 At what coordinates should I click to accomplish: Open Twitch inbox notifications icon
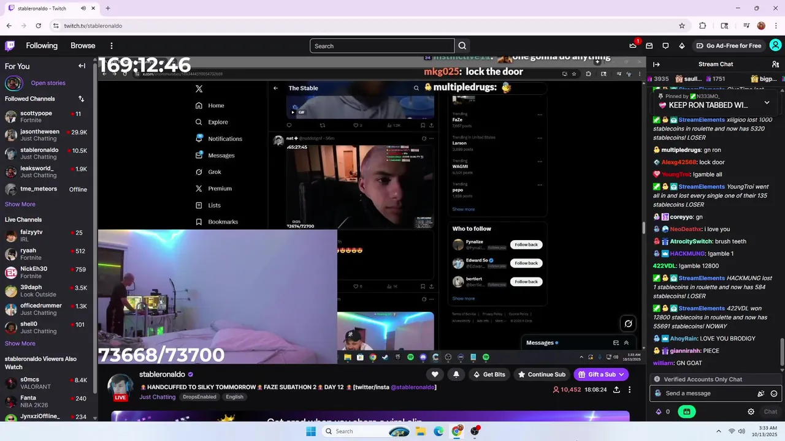pyautogui.click(x=649, y=46)
